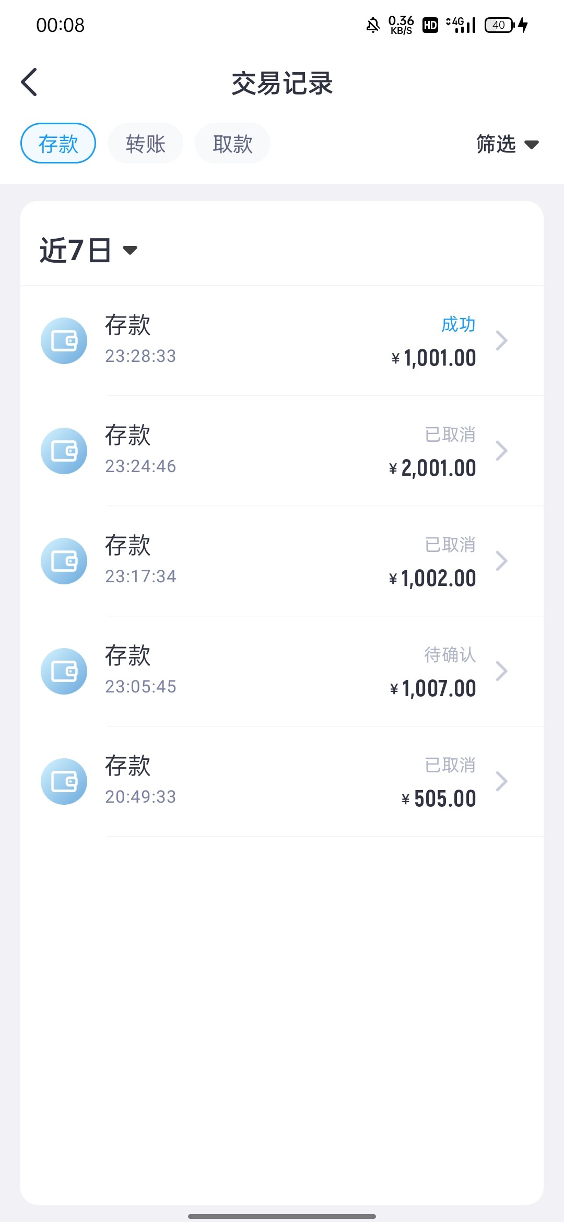Tap the 成功 status label

click(x=458, y=324)
